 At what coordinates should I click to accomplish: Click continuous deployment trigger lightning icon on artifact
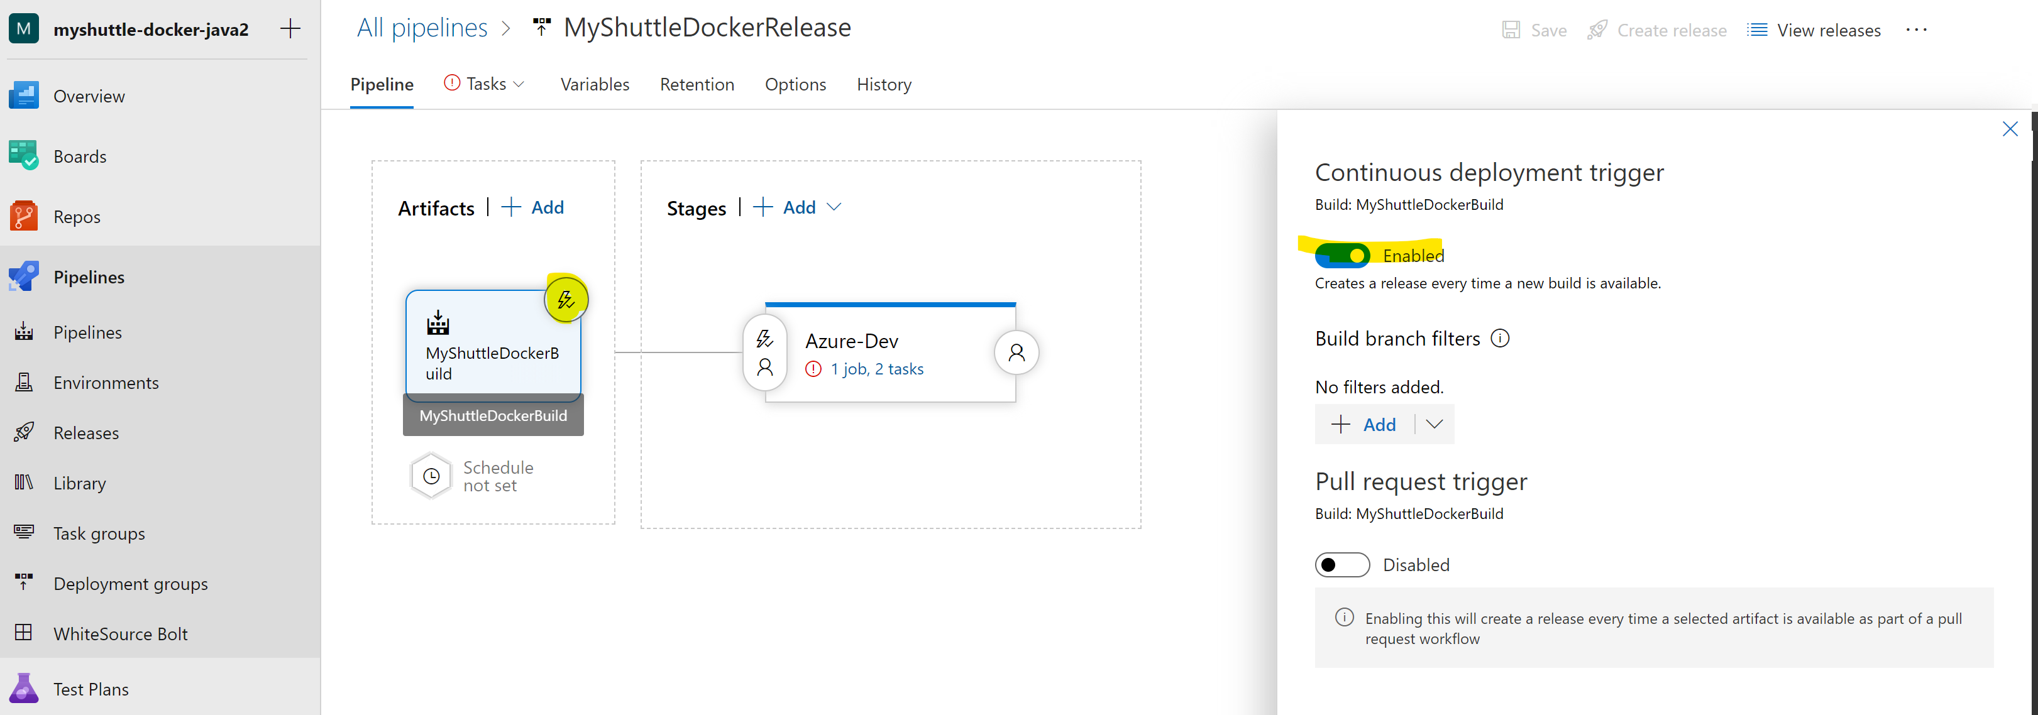coord(566,300)
